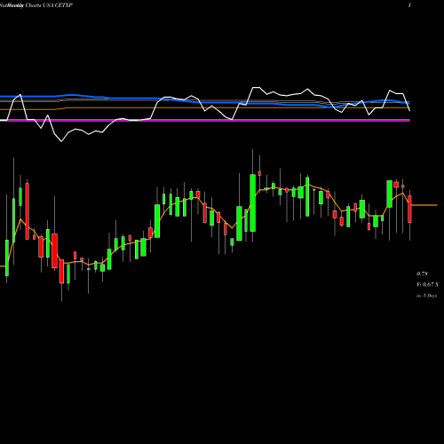This screenshot has width=444, height=444.
Task: Click the 'V: 0.67 X' volume label
Action: tap(427, 284)
